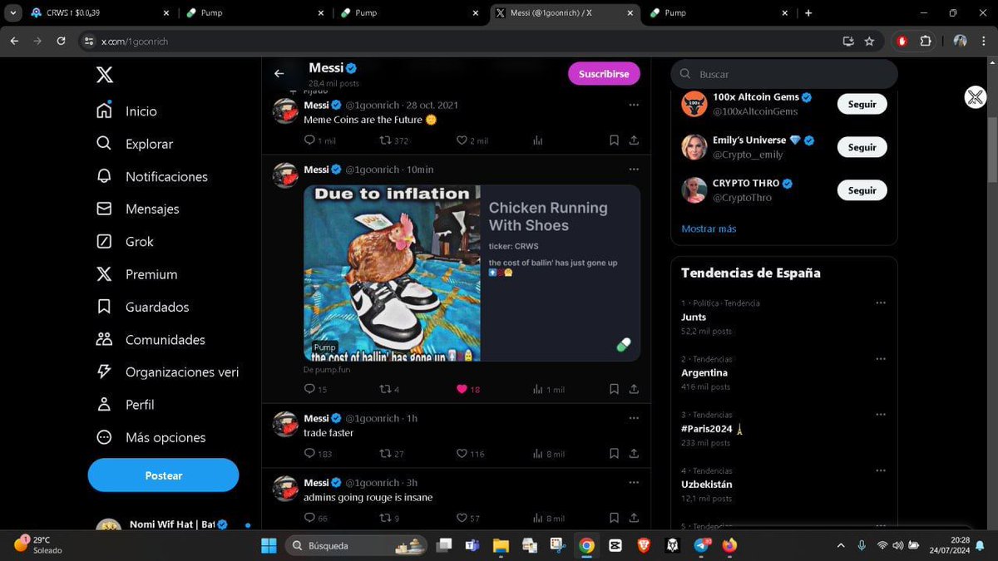
Task: Switch to the CRWS $0.0 browser tab
Action: coord(100,13)
